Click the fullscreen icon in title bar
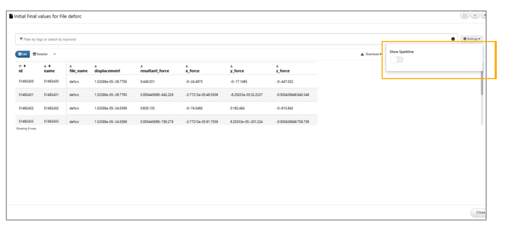This screenshot has width=522, height=249. [x=464, y=15]
